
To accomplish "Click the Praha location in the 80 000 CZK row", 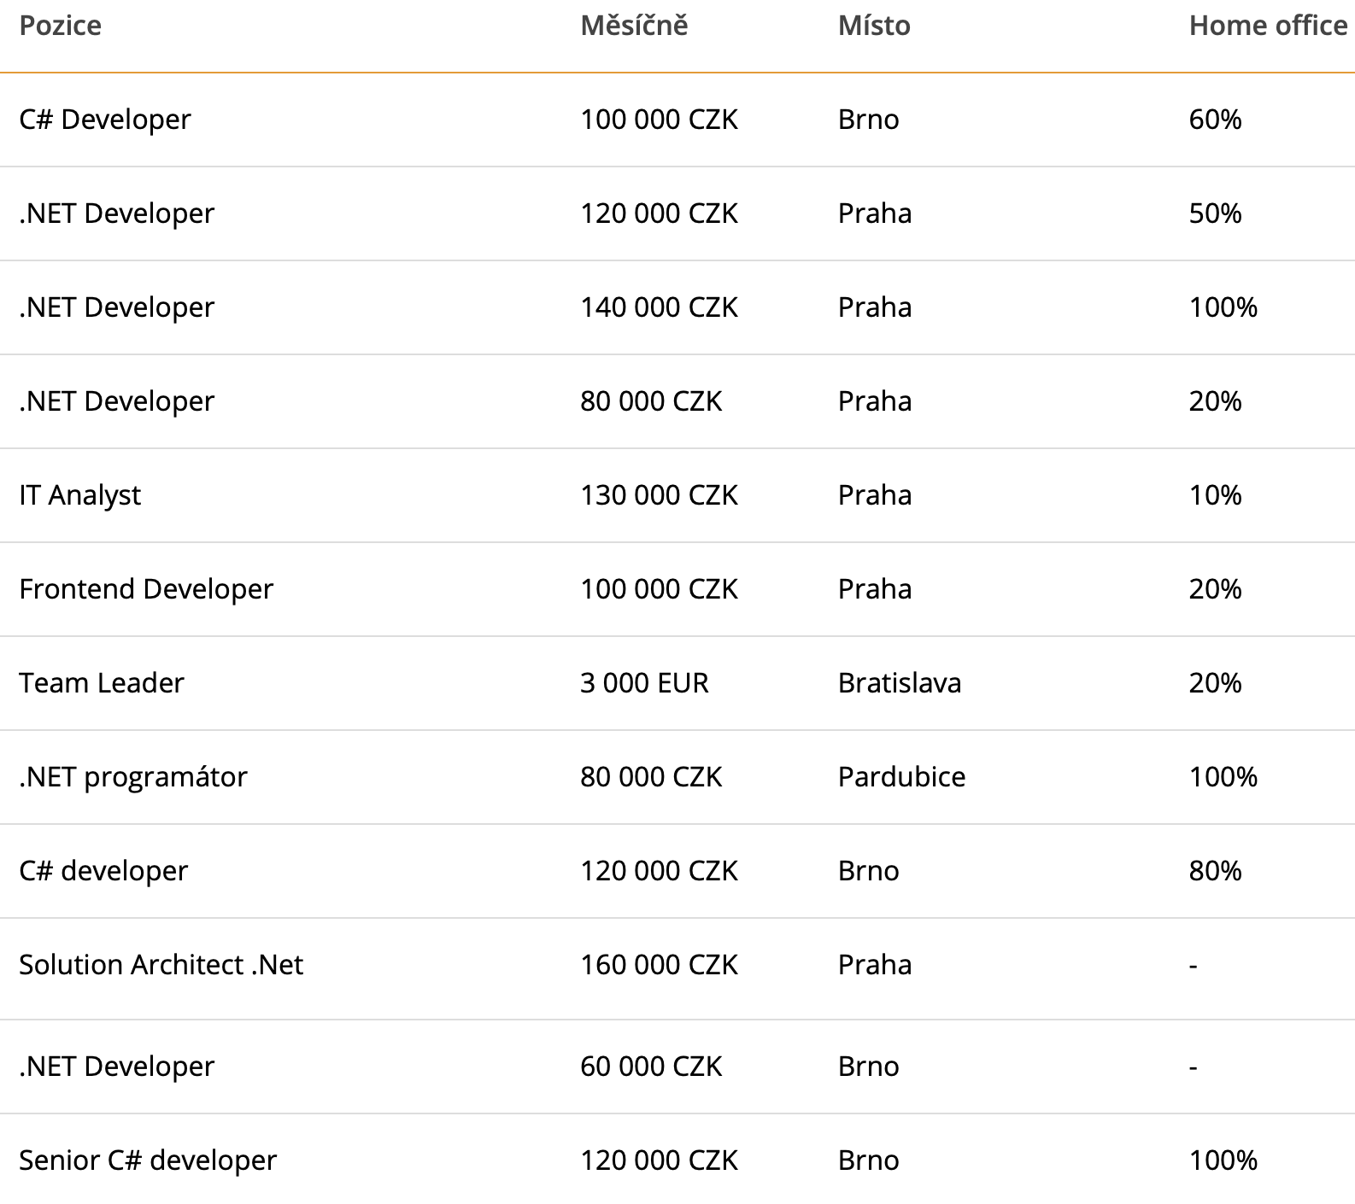I will point(874,401).
